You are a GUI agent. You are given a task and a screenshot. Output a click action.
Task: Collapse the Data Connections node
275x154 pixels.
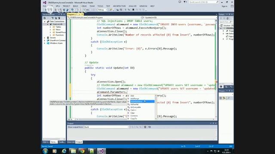point(45,21)
